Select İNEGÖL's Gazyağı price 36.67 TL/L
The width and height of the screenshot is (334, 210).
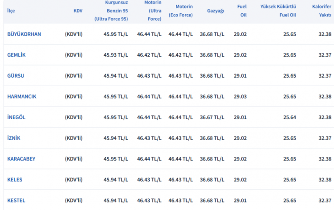click(x=212, y=117)
